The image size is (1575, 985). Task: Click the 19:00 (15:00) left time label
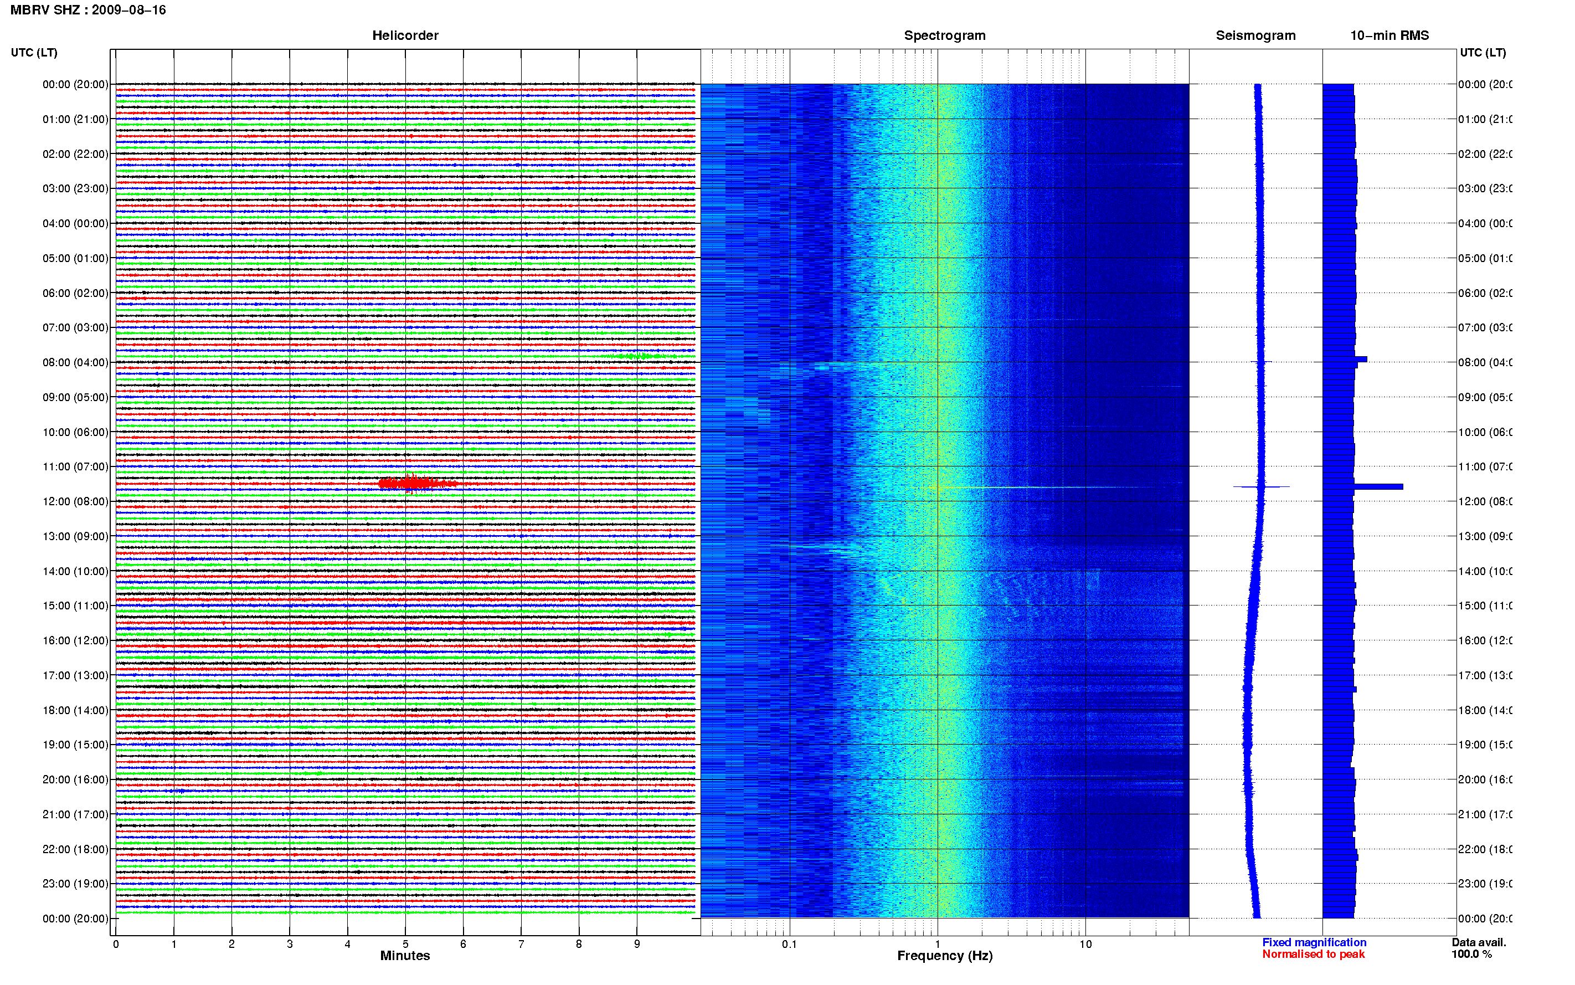coord(75,745)
